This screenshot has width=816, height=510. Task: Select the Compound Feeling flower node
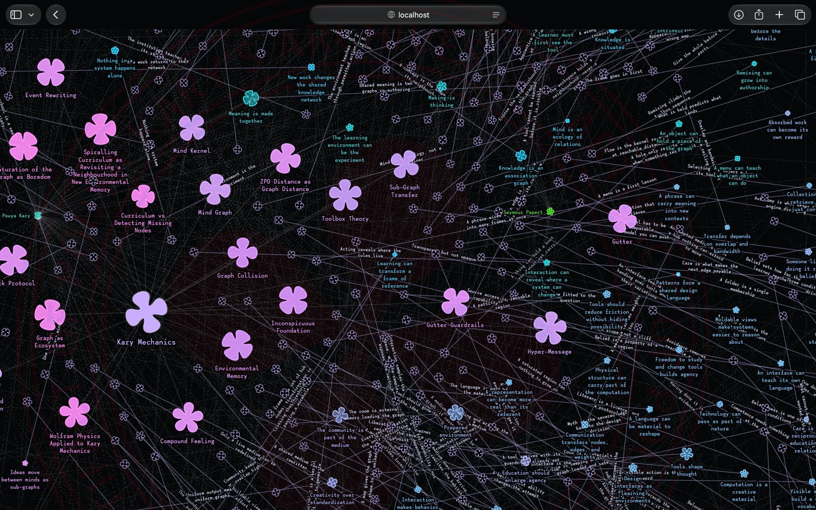pyautogui.click(x=188, y=417)
